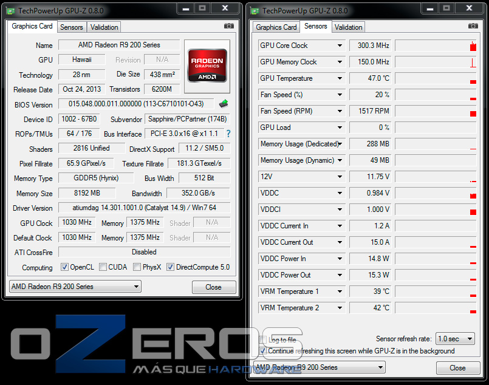489x385 pixels.
Task: Open the VDDC sensor dropdown
Action: coord(340,193)
